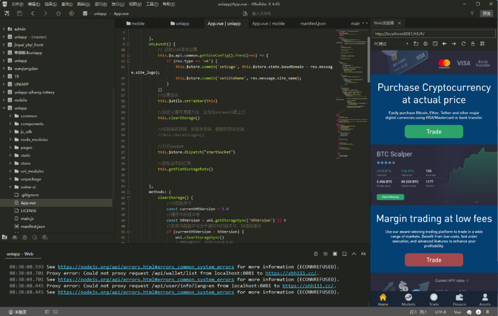Viewport: 498px width, 316px height.
Task: Click the debug icon in console toolbar
Action: [315, 254]
